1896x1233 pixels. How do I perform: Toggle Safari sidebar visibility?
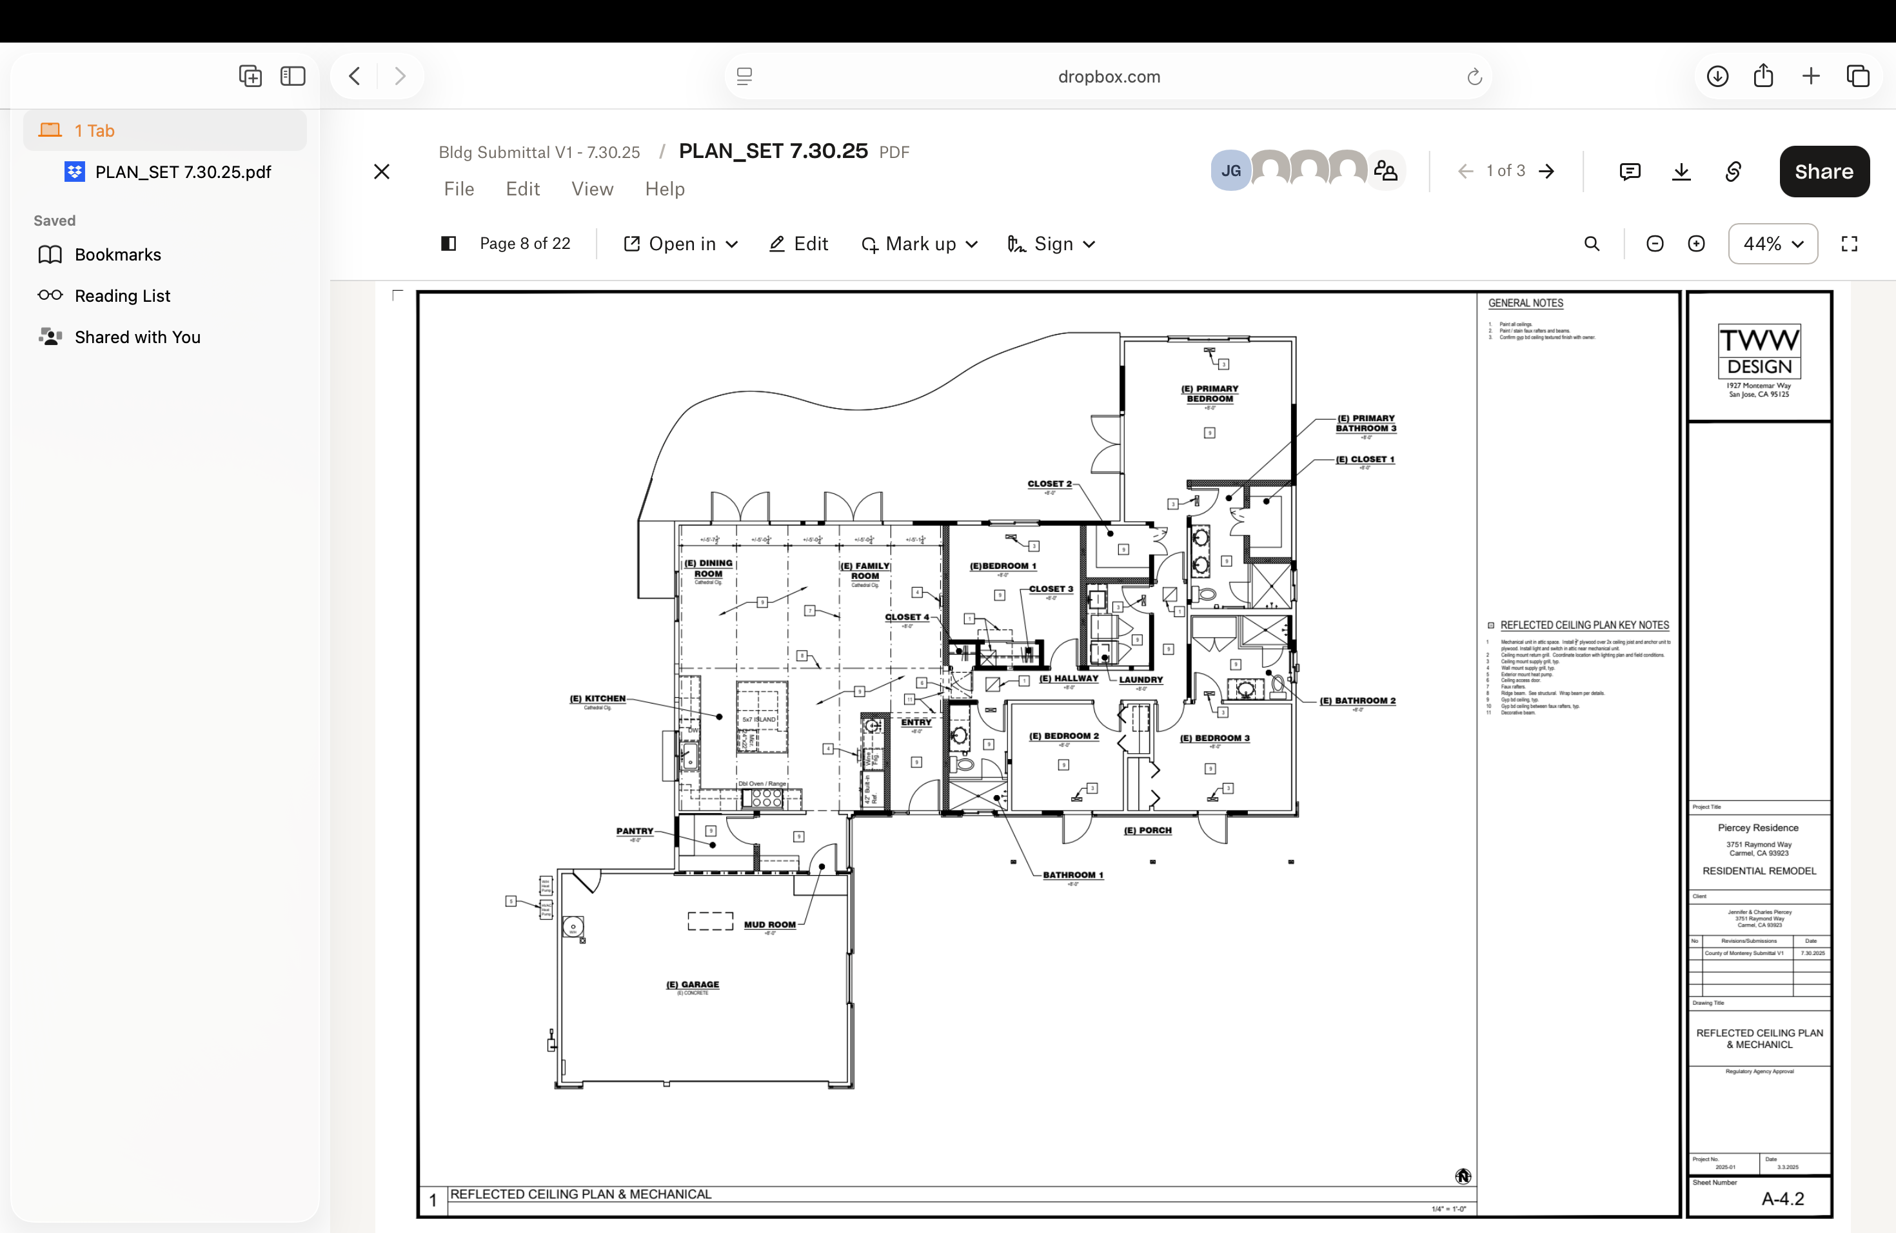[292, 77]
